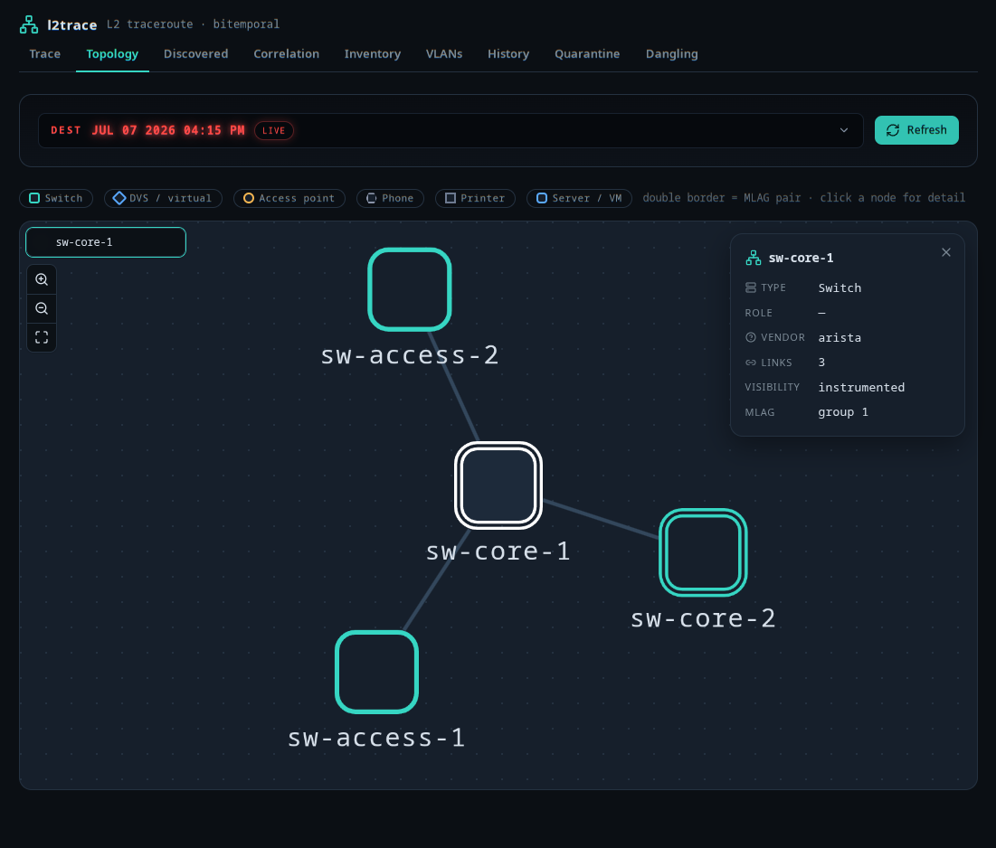Click the LIVE status badge

tap(274, 131)
